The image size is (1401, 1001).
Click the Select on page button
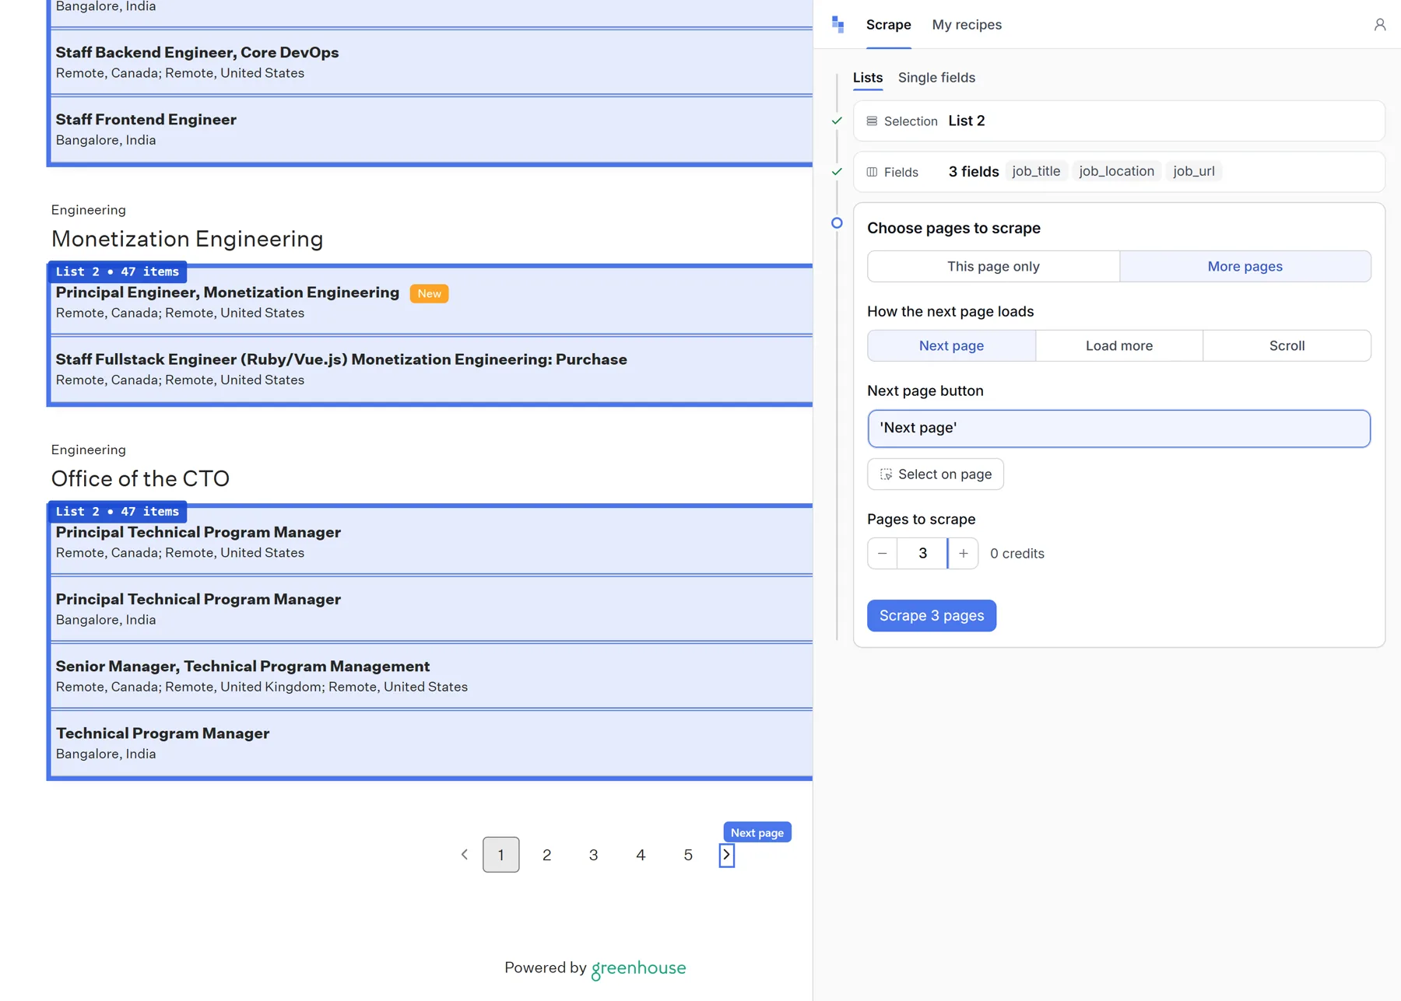click(935, 474)
